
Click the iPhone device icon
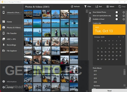[x=4, y=12]
